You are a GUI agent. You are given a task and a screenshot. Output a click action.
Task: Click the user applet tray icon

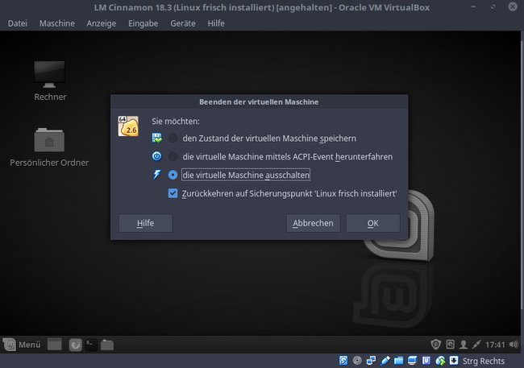(x=464, y=345)
